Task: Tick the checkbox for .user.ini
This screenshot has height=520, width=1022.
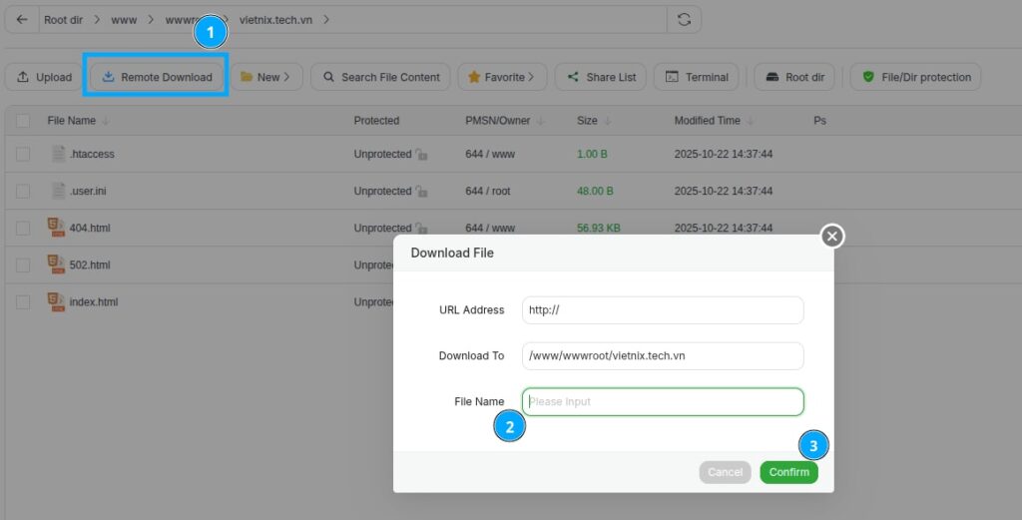Action: coord(23,191)
